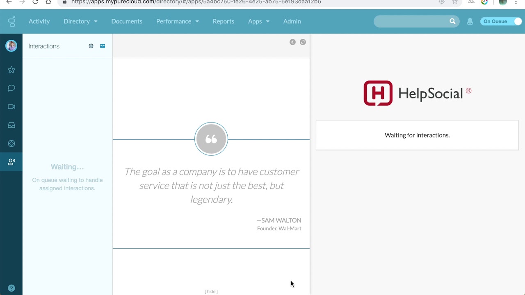Click the SAM WALTON attribution text

click(x=279, y=220)
